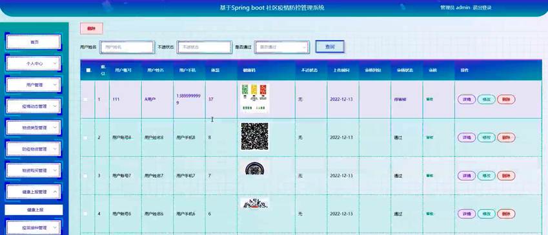This screenshot has width=548, height=235.
Task: Click 修改 for the 用户账号7 row
Action: pos(487,176)
